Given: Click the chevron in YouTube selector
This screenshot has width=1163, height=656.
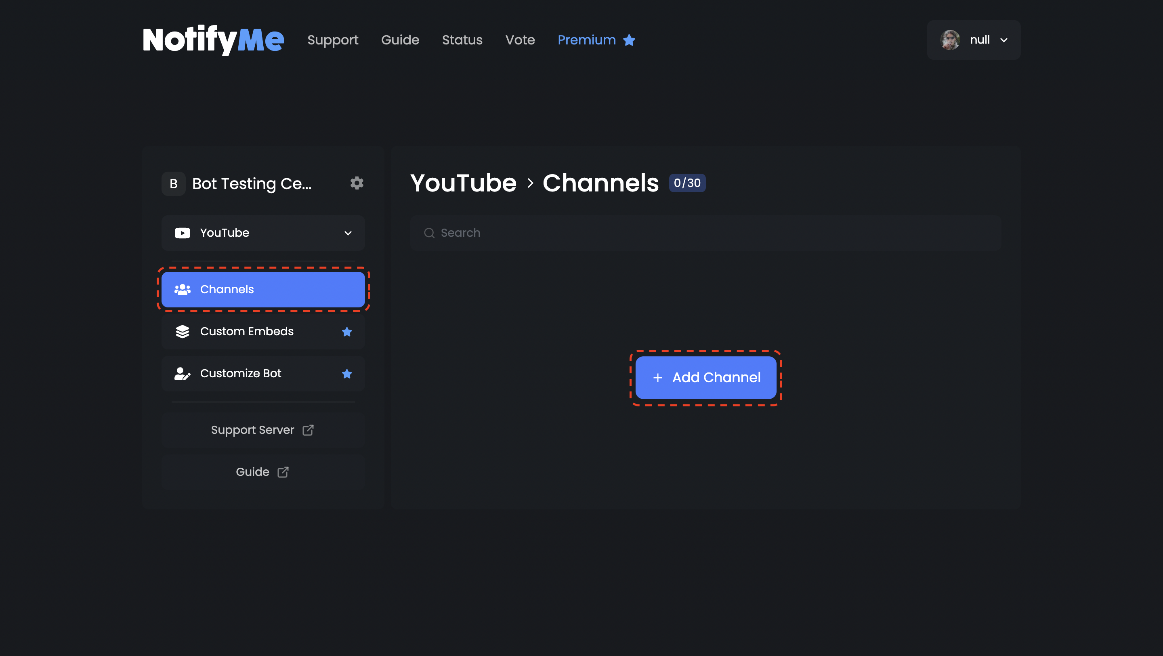Looking at the screenshot, I should (x=348, y=233).
